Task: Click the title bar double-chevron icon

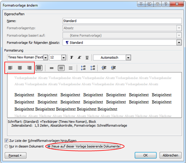Action: [141, 4]
